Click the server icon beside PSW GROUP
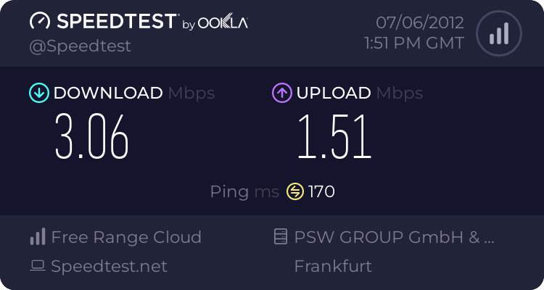Screen dimensions: 544x290 (x=280, y=237)
